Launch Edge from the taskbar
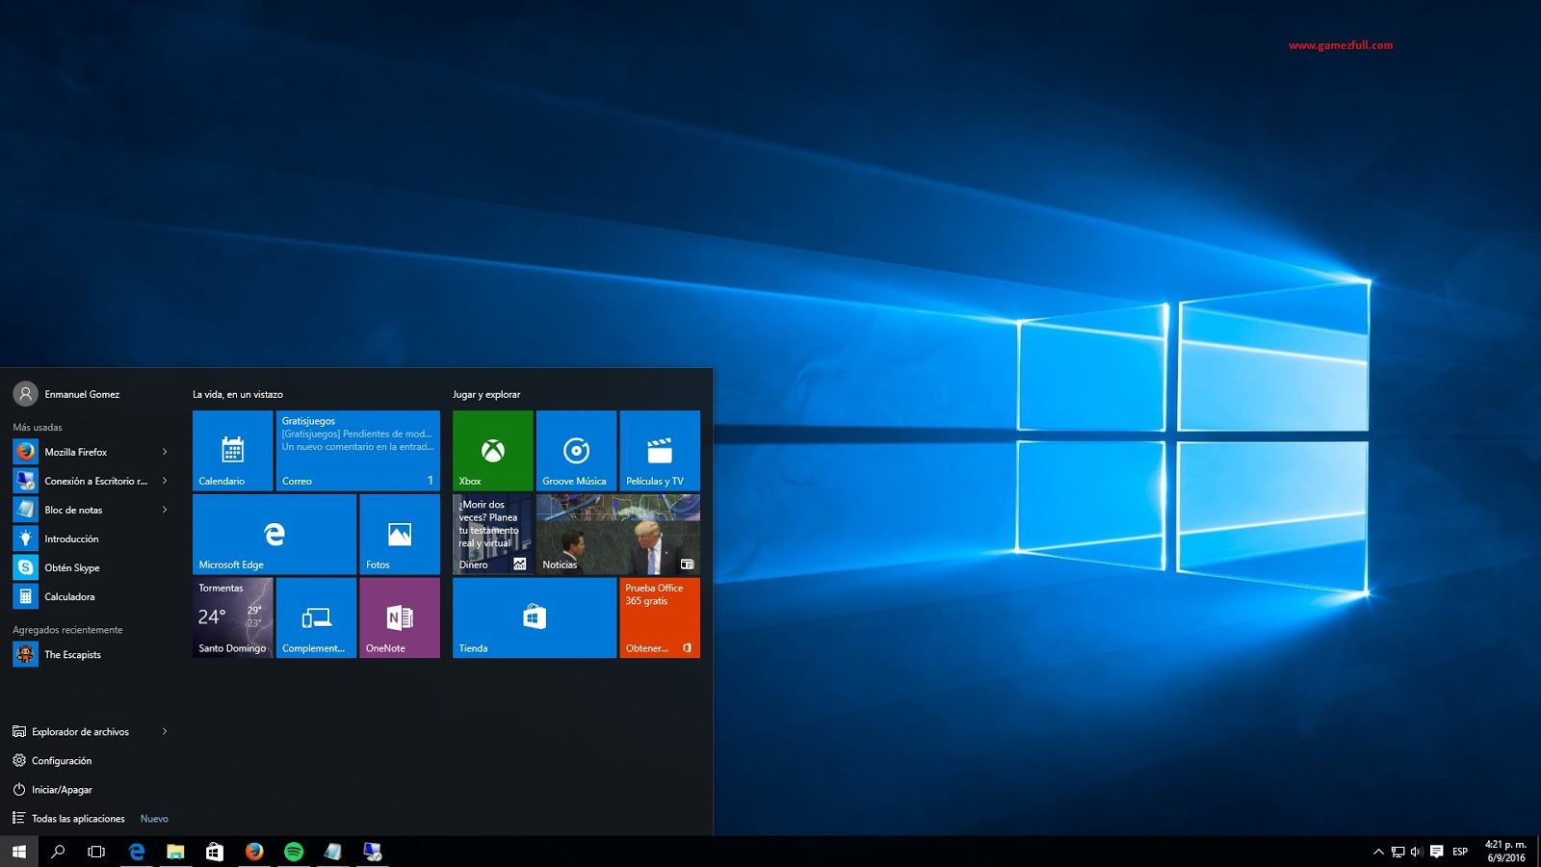The height and width of the screenshot is (867, 1541). (x=137, y=852)
